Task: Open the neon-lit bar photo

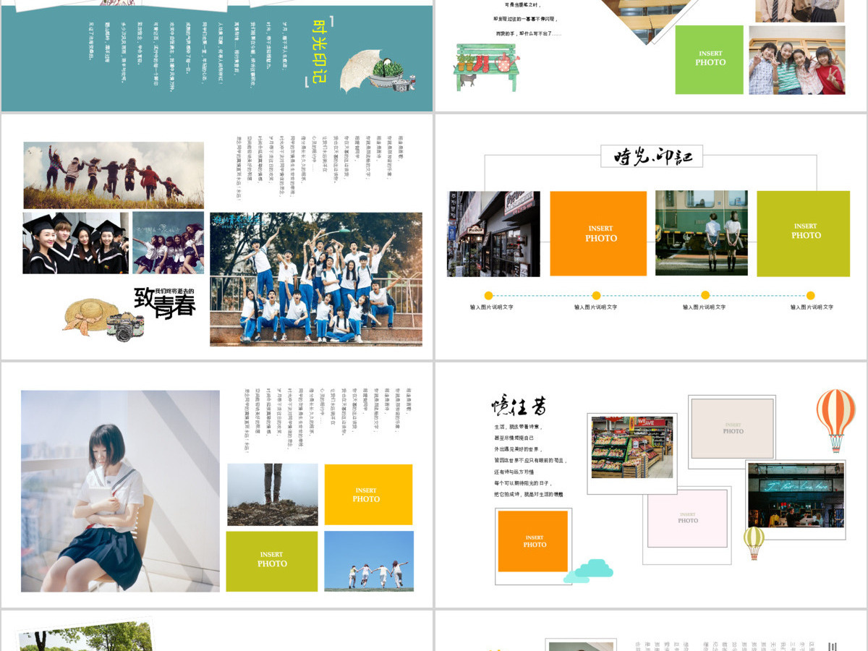Action: coord(796,495)
